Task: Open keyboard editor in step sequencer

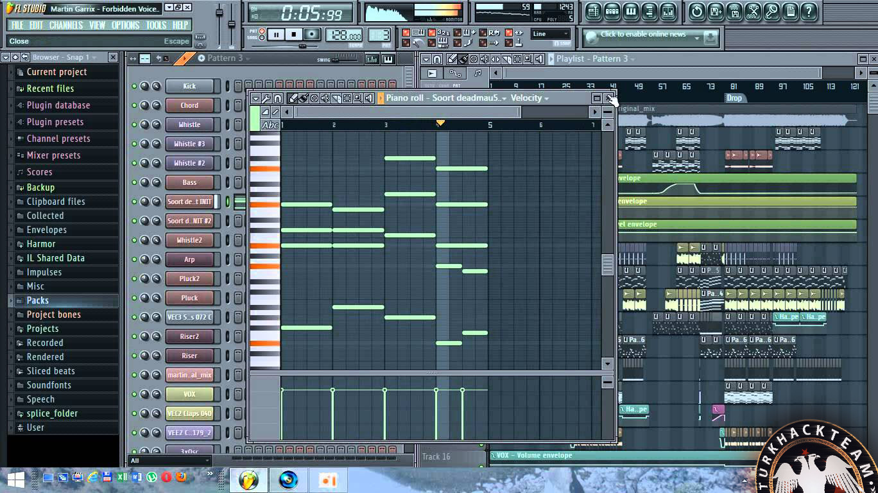Action: [388, 59]
